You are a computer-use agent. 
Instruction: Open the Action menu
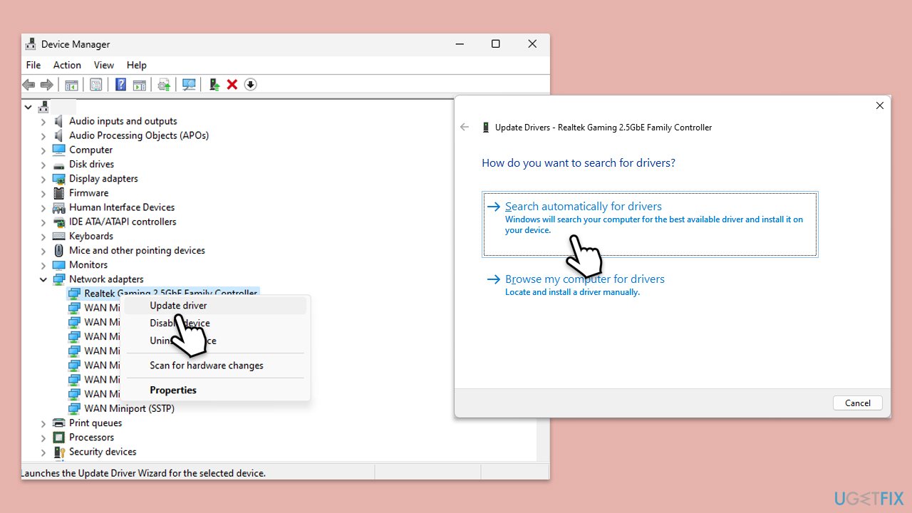pos(67,65)
